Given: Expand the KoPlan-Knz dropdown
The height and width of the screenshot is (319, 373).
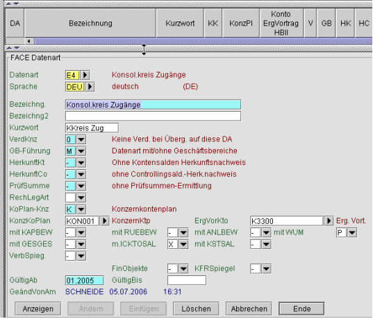Looking at the screenshot, I should (81, 209).
